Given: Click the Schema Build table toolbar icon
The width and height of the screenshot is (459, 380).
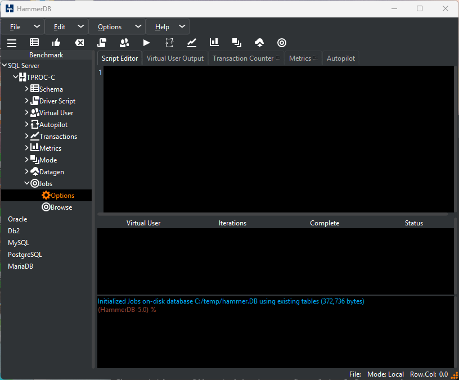Looking at the screenshot, I should (x=34, y=43).
